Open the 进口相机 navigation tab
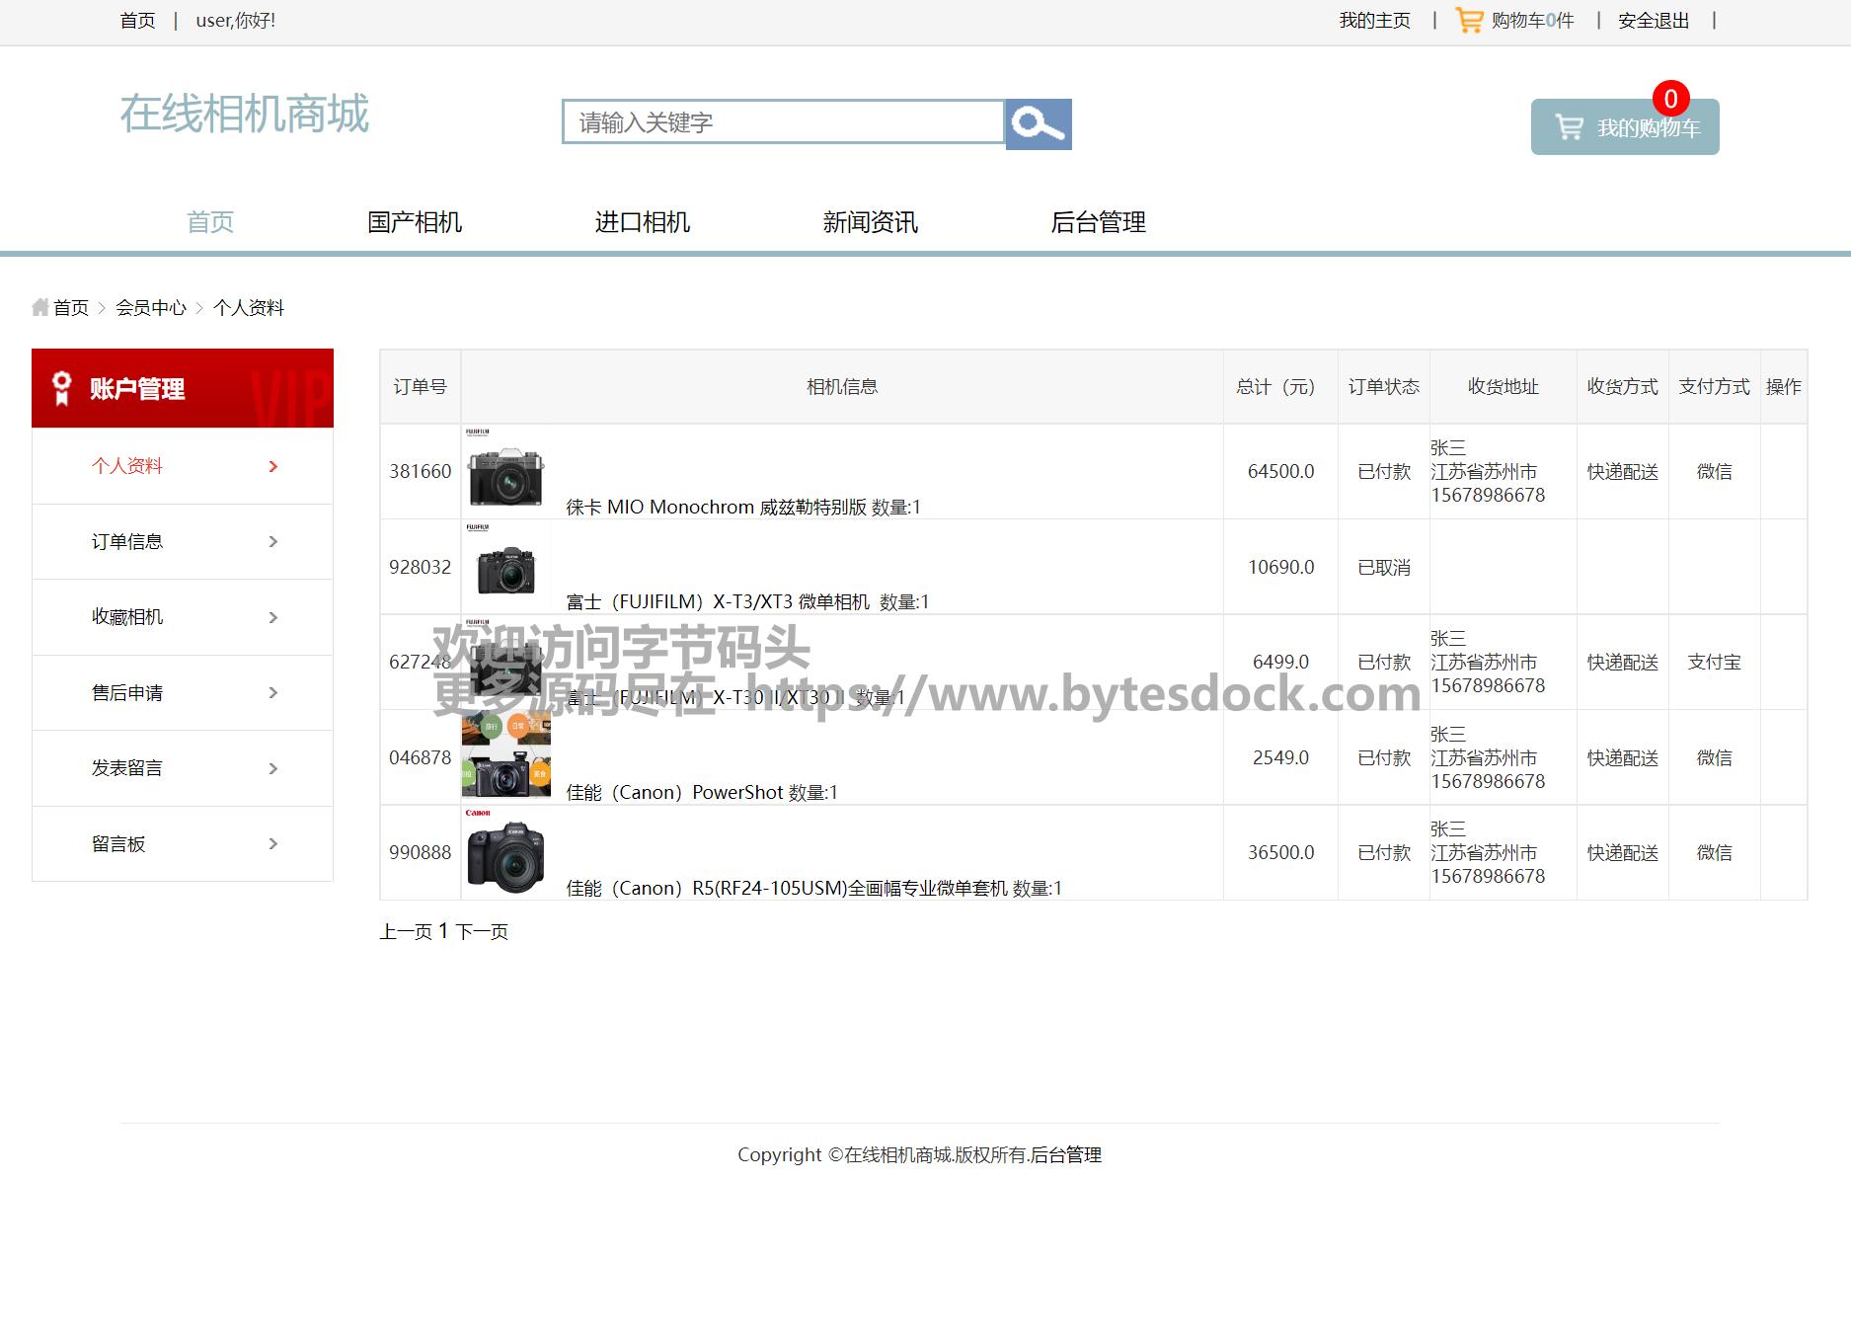 point(642,222)
